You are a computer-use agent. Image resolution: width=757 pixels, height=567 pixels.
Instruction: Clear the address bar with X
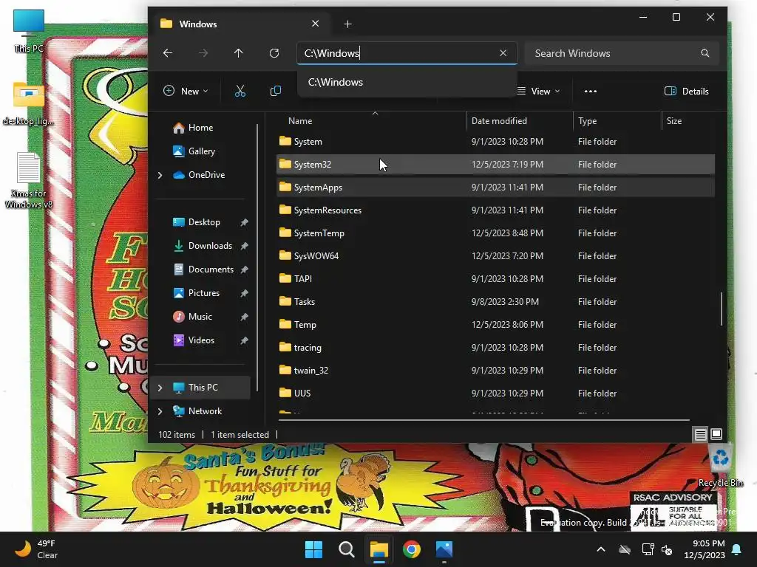503,53
